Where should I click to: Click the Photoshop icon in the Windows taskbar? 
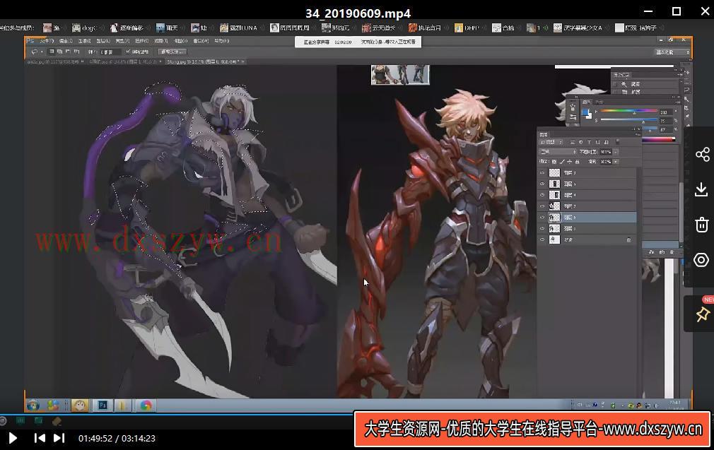pyautogui.click(x=103, y=405)
